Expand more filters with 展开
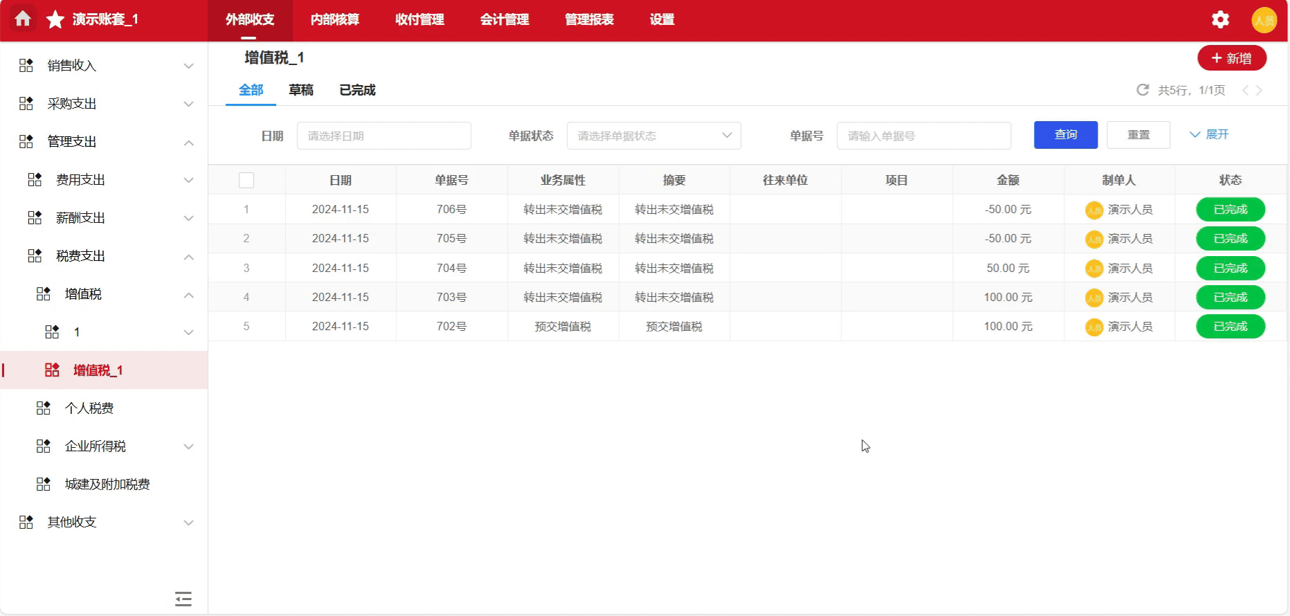 click(x=1209, y=134)
